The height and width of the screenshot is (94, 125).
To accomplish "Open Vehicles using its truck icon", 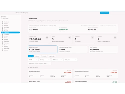I will click(2, 26).
